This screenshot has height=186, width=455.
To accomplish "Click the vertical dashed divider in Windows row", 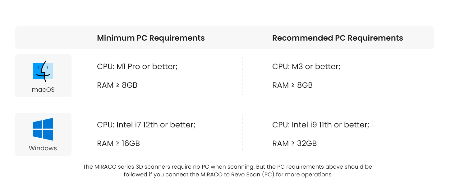I will (x=242, y=133).
